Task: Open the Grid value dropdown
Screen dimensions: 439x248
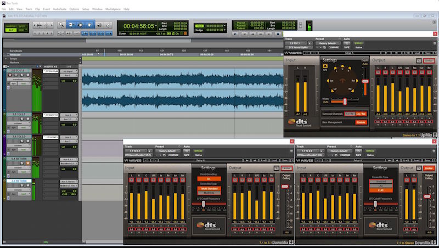Action: pos(224,25)
